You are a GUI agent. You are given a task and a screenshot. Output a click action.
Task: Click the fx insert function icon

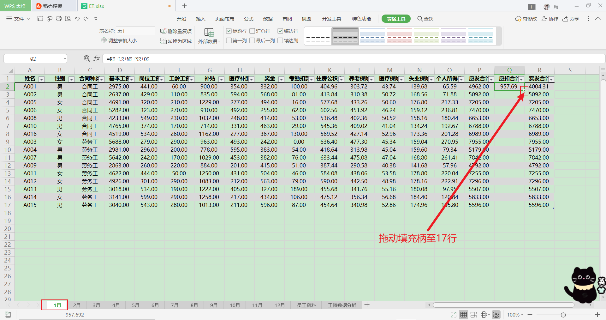pyautogui.click(x=97, y=58)
